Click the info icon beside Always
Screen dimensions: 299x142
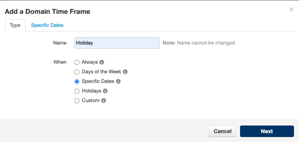[x=102, y=62]
